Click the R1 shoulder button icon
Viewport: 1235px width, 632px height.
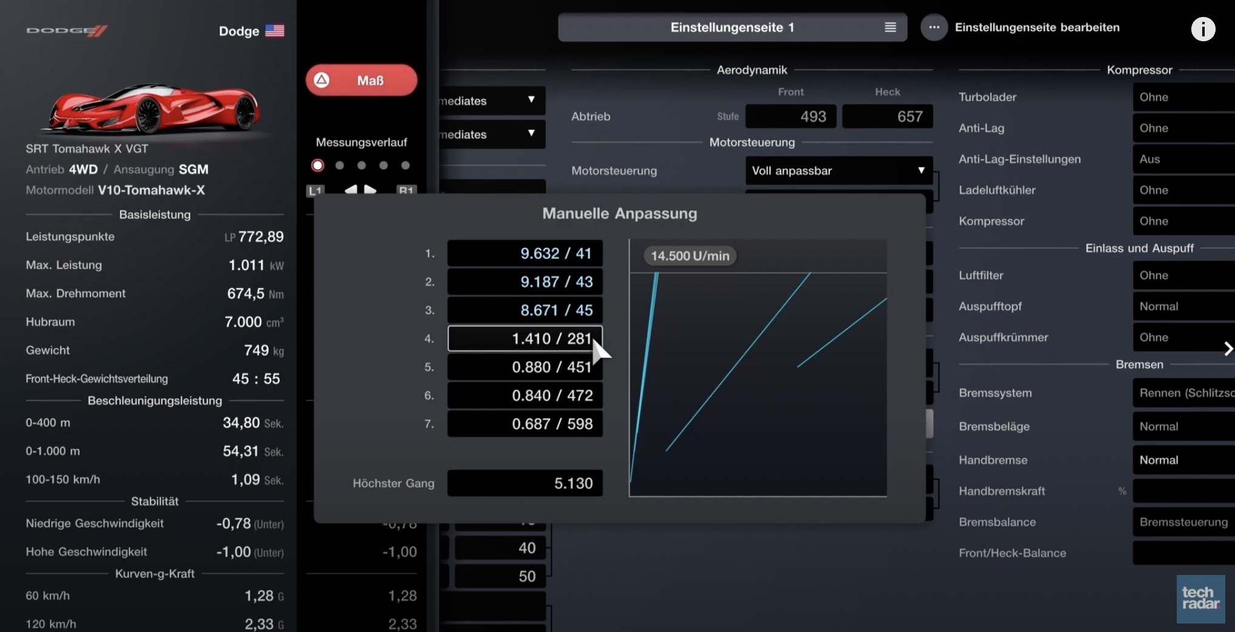[x=406, y=190]
